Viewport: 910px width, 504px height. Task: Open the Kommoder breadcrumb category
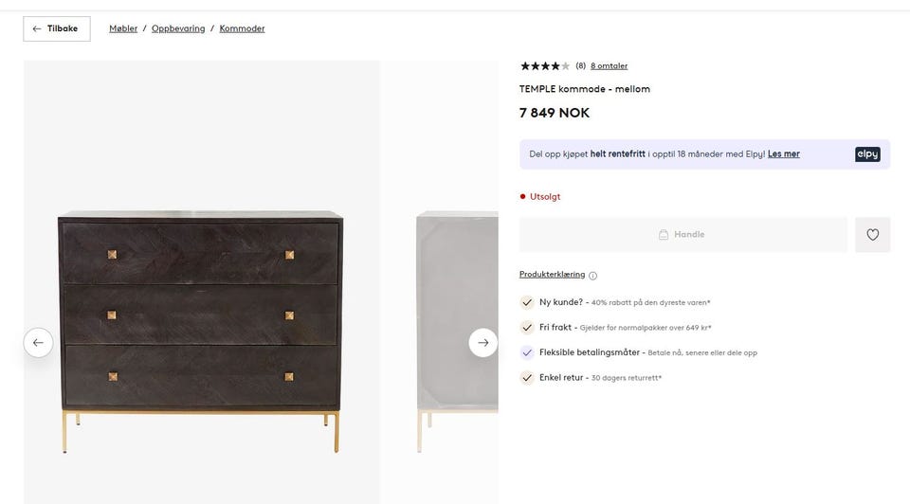point(242,29)
